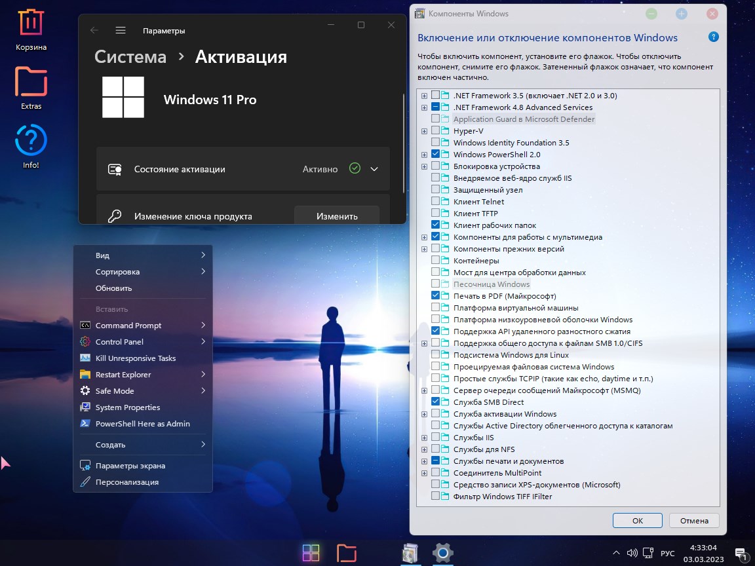
Task: Click the help icon in Windows Components dialog
Action: pyautogui.click(x=714, y=37)
